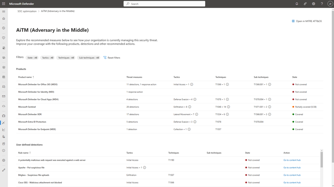The height and width of the screenshot is (187, 334).
Task: Go to Home in sidebar
Action: pyautogui.click(x=4, y=18)
